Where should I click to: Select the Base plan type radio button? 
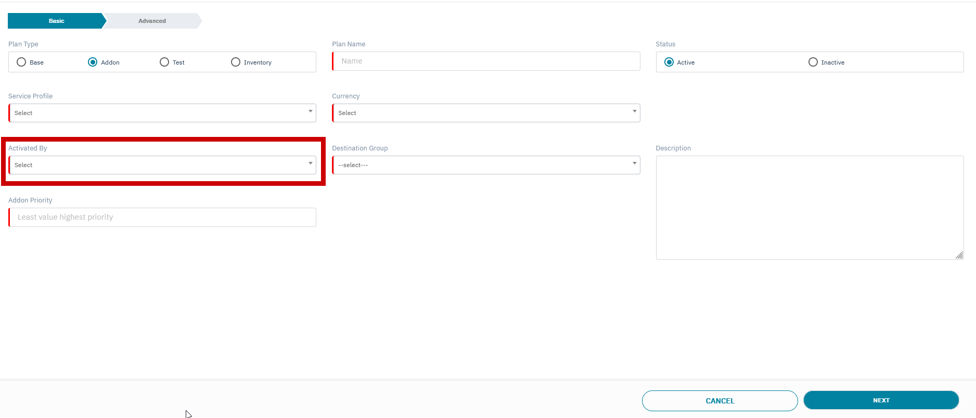tap(21, 62)
